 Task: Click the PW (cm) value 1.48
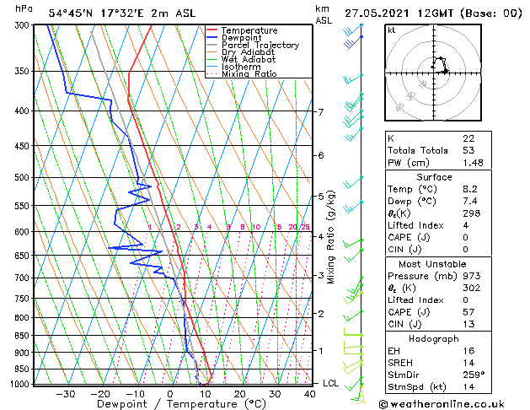click(473, 163)
